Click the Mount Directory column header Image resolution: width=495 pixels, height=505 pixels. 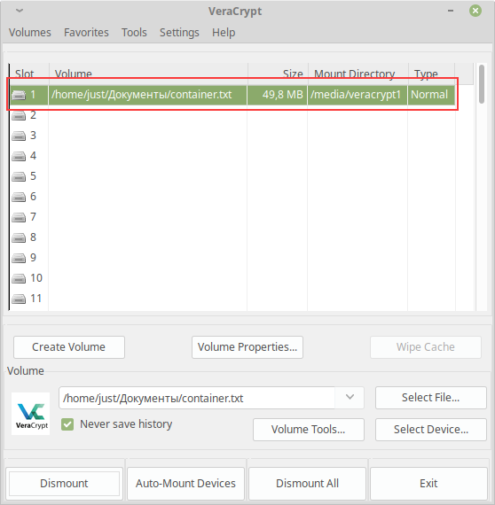click(x=358, y=74)
